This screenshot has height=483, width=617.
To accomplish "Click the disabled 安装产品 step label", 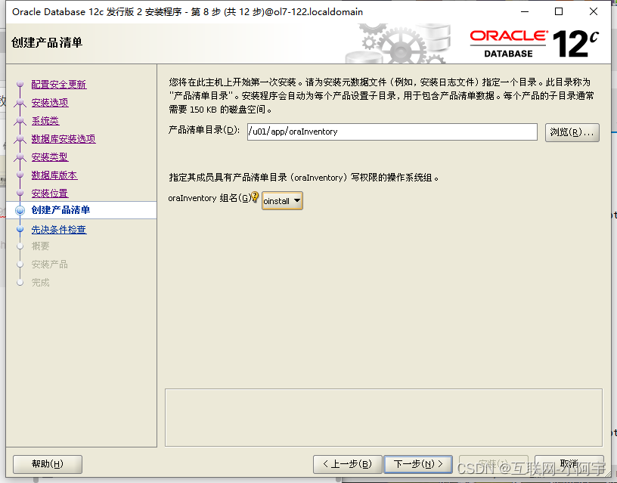I will pos(50,265).
